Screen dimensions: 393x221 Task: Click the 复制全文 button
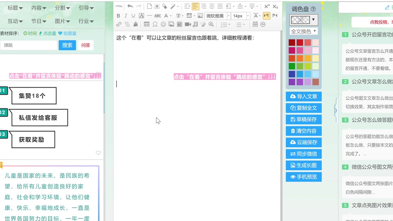tap(304, 108)
